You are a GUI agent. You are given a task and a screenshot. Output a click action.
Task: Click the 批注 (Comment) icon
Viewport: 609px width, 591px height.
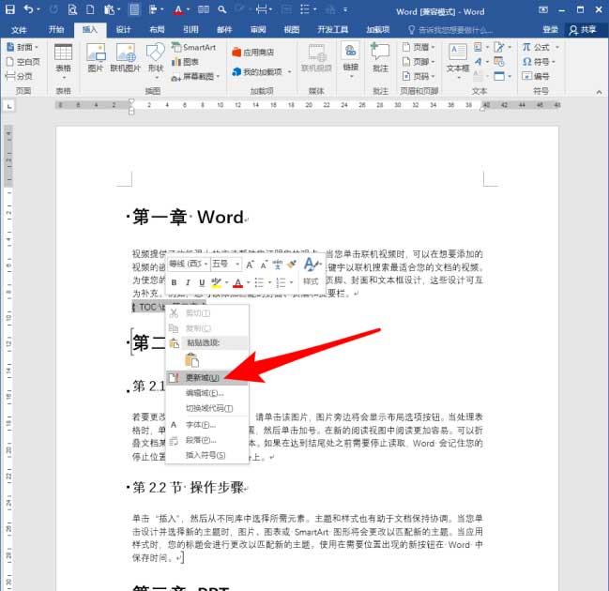380,56
